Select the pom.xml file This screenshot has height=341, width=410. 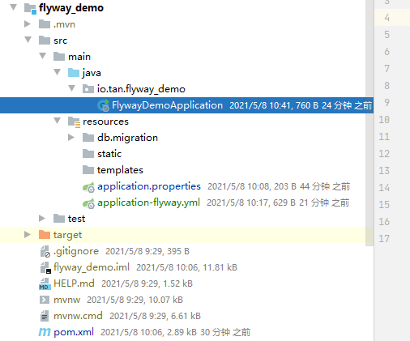74,332
